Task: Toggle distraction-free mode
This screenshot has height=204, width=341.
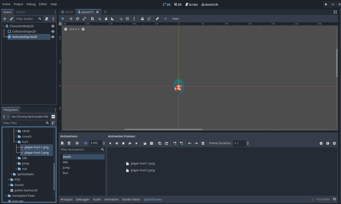Action: [335, 12]
